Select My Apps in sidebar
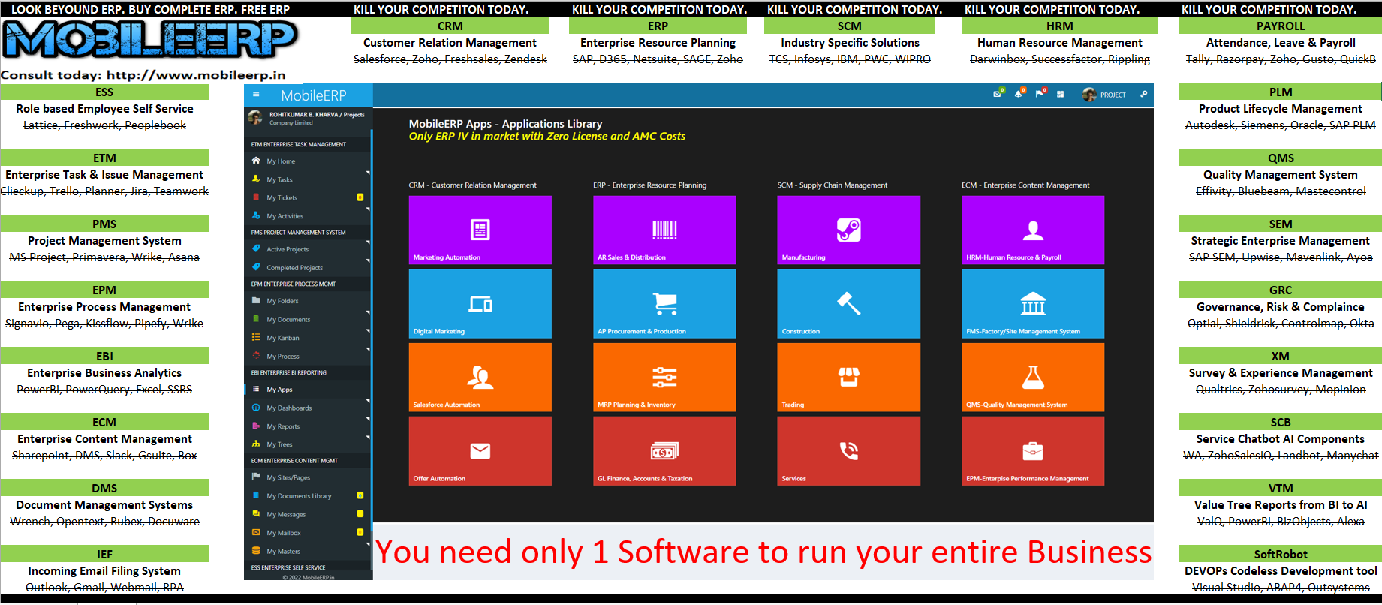 308,390
